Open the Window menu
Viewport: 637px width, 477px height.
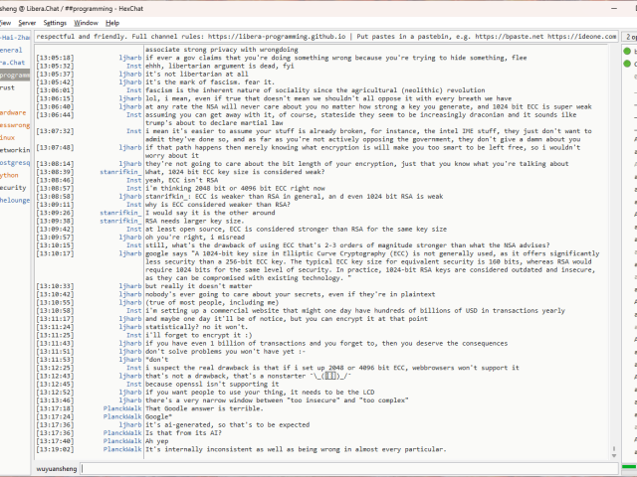(x=87, y=22)
